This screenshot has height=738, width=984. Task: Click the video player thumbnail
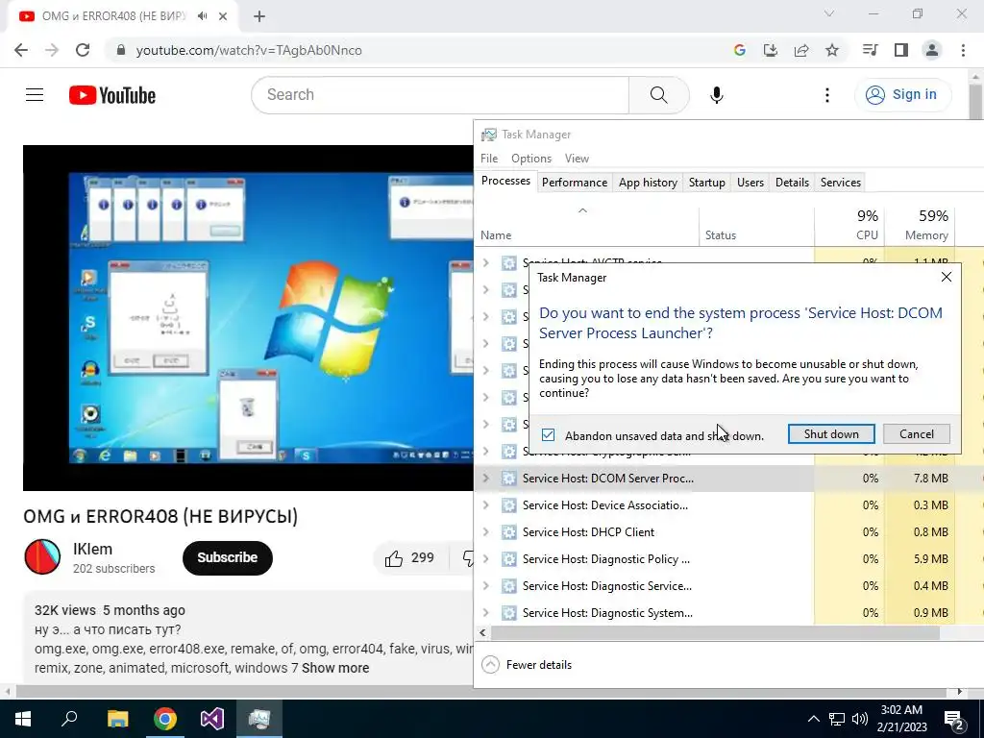click(x=249, y=317)
